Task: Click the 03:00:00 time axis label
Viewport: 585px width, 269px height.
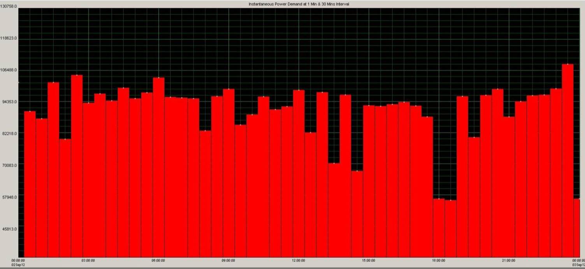Action: 88,260
